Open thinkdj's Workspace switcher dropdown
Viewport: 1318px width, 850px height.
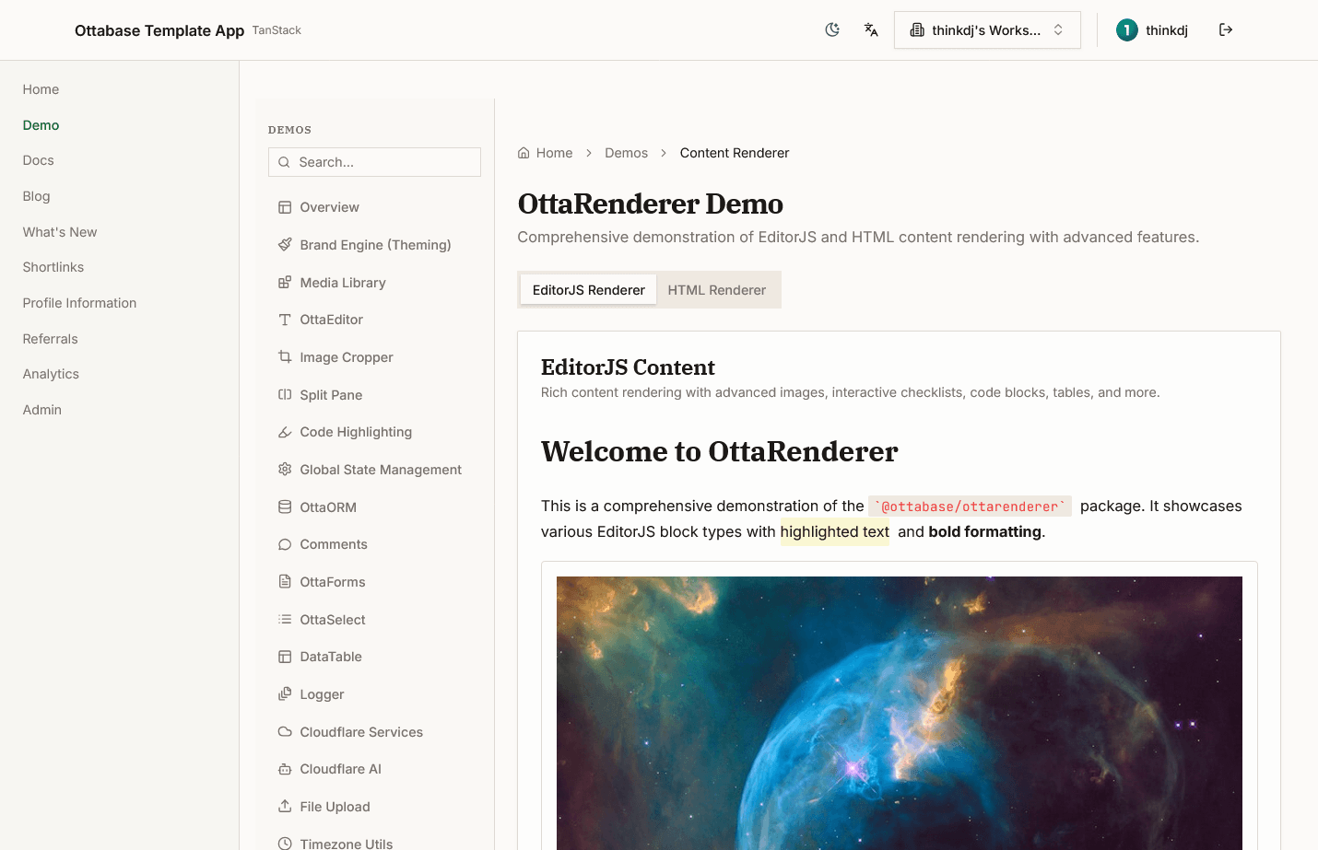(987, 30)
